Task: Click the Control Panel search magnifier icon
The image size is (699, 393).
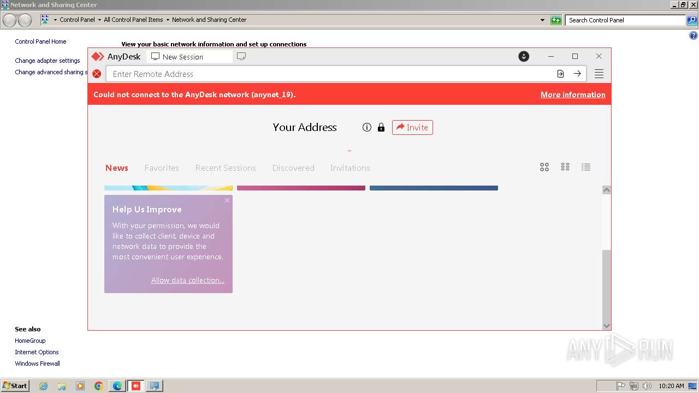Action: 692,20
